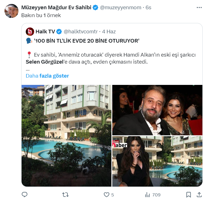Viewport: 208px width, 202px height.
Task: Open apartment building with pool photo
Action: pyautogui.click(x=66, y=136)
